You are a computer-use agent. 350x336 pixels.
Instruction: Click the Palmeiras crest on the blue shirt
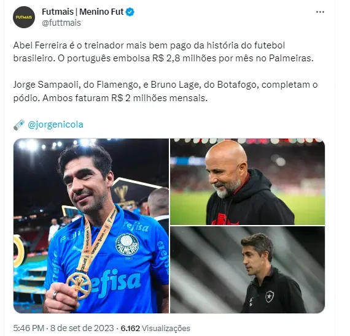(127, 245)
